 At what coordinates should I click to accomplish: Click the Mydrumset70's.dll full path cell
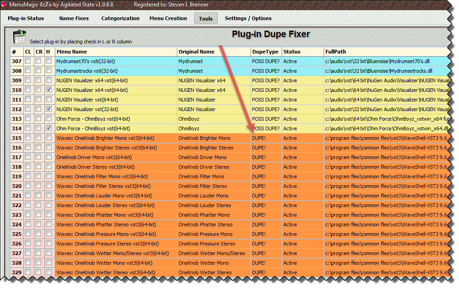coord(386,61)
